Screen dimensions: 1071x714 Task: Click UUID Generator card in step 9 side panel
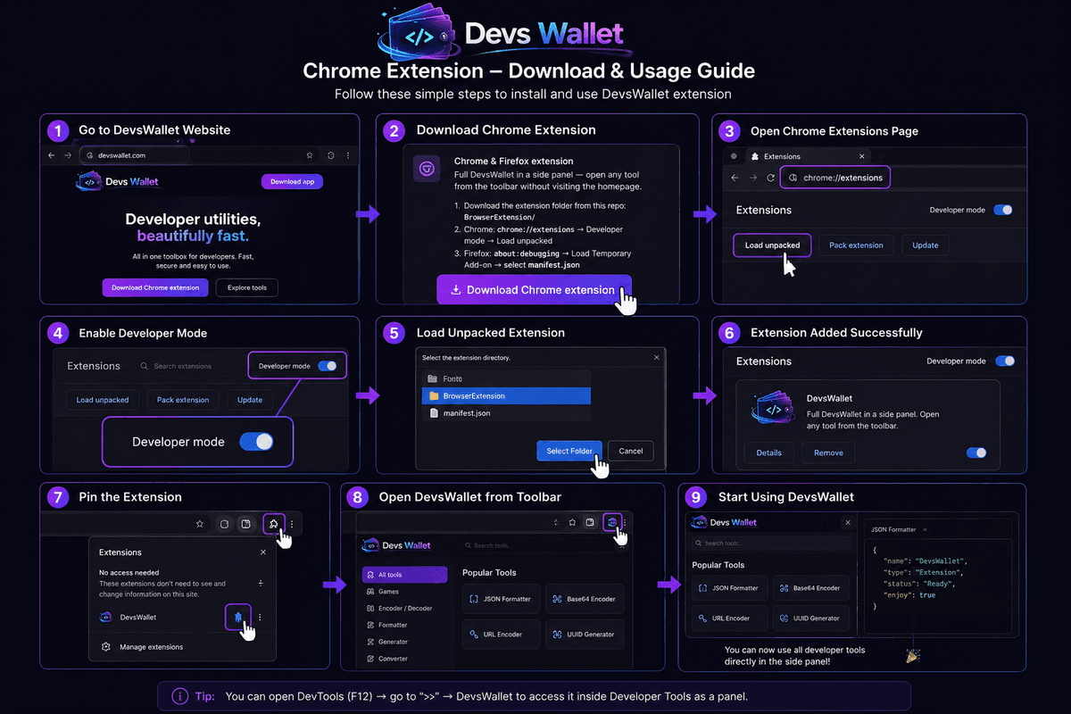810,619
